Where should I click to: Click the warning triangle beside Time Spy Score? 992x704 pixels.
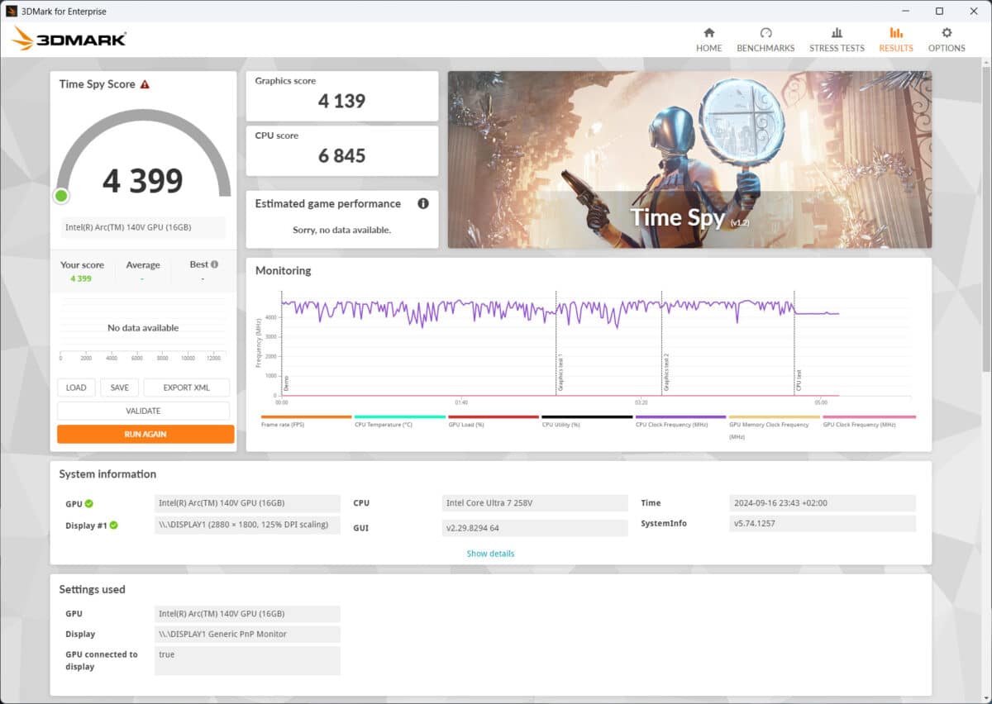point(145,84)
